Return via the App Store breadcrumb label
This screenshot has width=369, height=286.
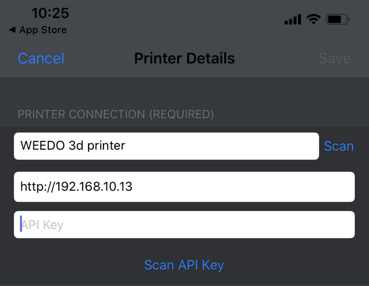tap(43, 30)
